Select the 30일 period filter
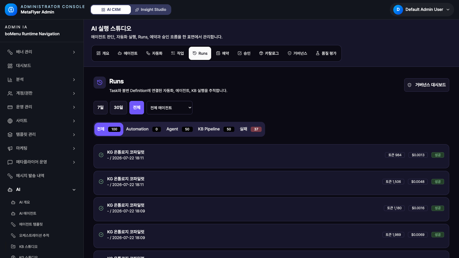The image size is (459, 258). (118, 107)
